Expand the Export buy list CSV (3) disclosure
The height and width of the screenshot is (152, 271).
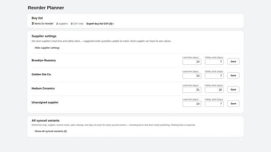coord(100,24)
